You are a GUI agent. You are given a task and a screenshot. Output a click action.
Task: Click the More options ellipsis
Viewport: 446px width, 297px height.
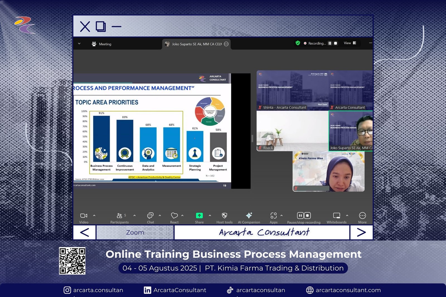(x=362, y=216)
